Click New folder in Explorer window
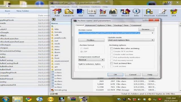The height and width of the screenshot is (102, 181). (23, 11)
